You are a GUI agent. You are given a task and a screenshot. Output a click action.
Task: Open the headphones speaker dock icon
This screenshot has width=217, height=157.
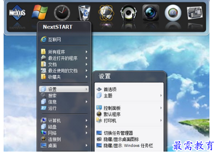click(x=128, y=13)
